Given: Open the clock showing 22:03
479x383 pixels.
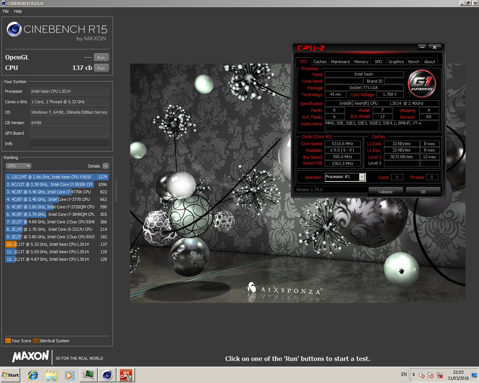Looking at the screenshot, I should pyautogui.click(x=458, y=375).
